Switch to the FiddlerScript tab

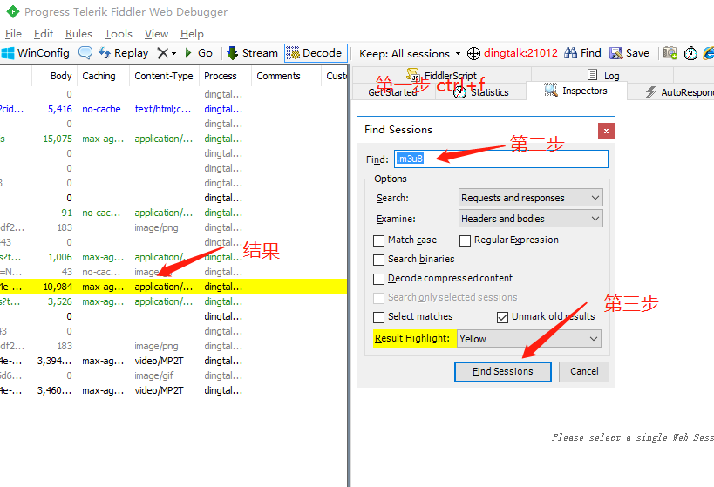click(442, 75)
